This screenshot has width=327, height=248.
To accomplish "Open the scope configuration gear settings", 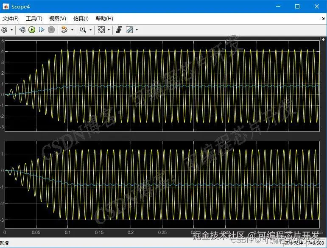I will 4,30.
